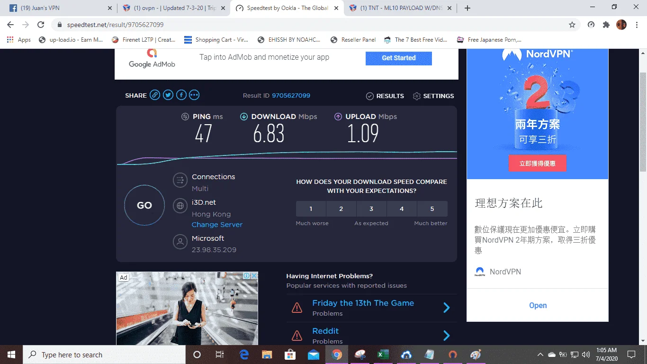Switch to the ovpn Updated 7-3-20 tab
The width and height of the screenshot is (647, 364).
click(174, 8)
